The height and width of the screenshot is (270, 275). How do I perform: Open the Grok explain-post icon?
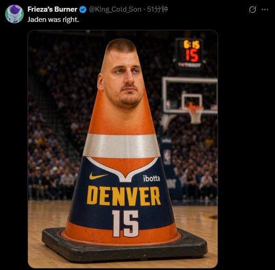point(253,9)
